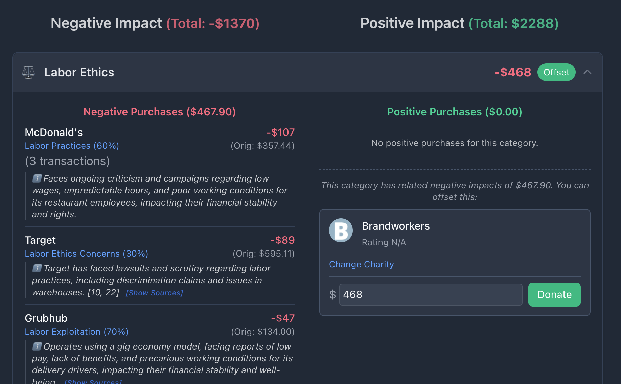The width and height of the screenshot is (621, 384).
Task: Open the Change Charity link
Action: coord(361,264)
